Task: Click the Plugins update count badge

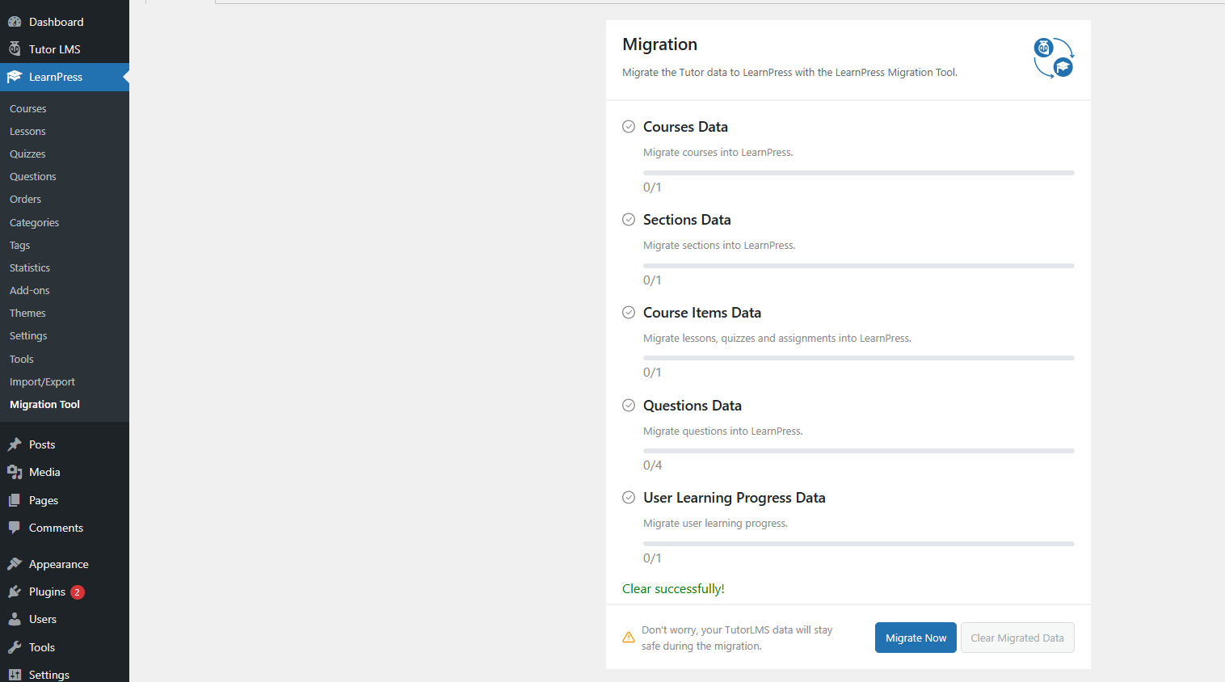Action: 77,592
